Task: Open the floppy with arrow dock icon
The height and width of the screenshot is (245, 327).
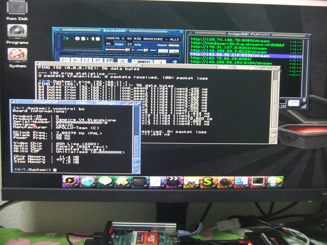Action: [x=275, y=182]
